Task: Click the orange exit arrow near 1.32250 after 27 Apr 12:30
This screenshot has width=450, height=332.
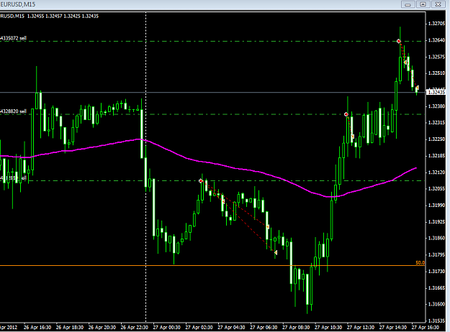Action: (x=353, y=136)
